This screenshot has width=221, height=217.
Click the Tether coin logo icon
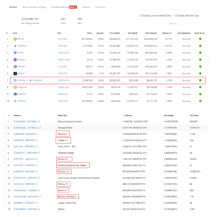(x=15, y=53)
